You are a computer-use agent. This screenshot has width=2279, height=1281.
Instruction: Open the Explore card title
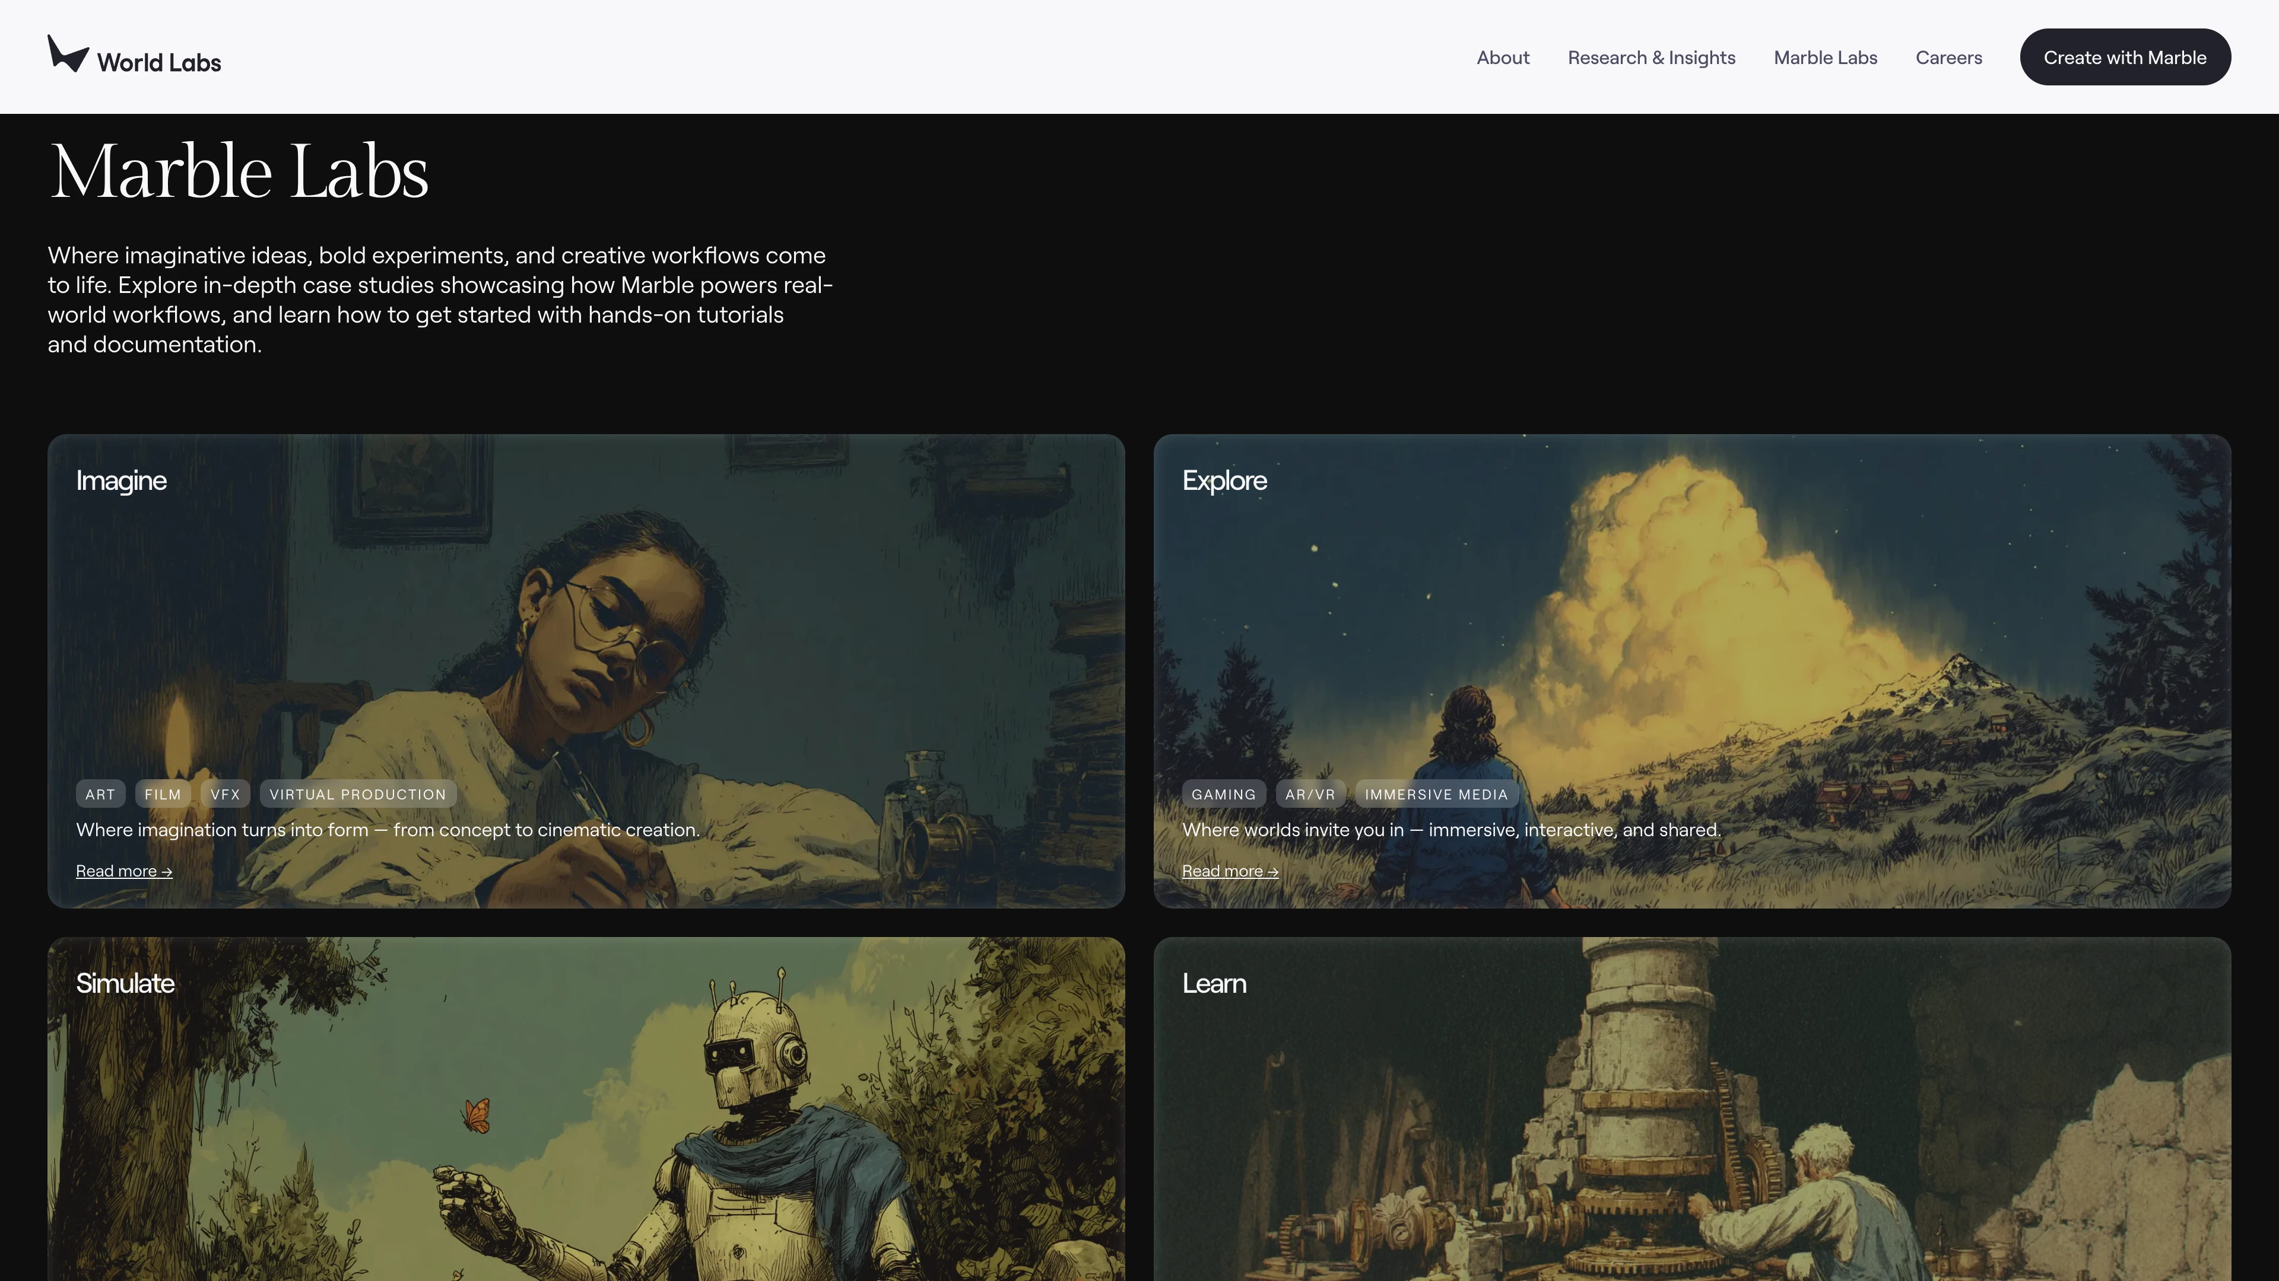[1224, 480]
